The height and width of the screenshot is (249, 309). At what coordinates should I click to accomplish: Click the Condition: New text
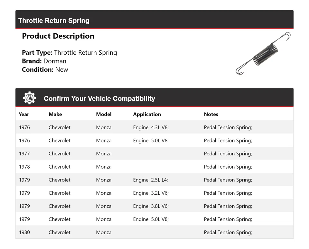pos(45,69)
